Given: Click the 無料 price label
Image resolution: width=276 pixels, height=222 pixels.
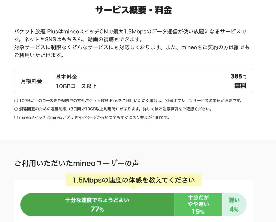Looking at the screenshot, I should [240, 86].
